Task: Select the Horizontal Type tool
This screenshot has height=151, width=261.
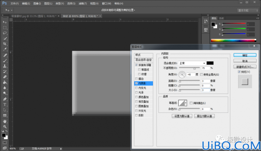Action: coord(5,104)
